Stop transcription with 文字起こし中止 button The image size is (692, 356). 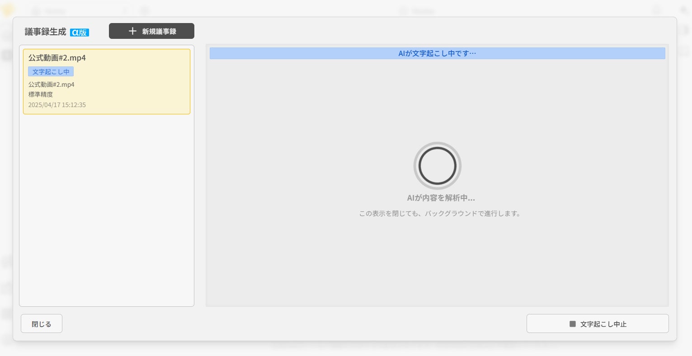pyautogui.click(x=598, y=324)
